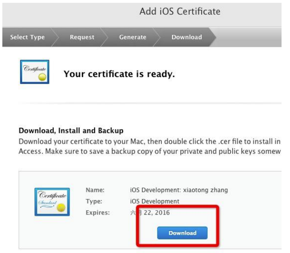The height and width of the screenshot is (253, 290).
Task: Click the 'Name:' label
Action: 95,190
